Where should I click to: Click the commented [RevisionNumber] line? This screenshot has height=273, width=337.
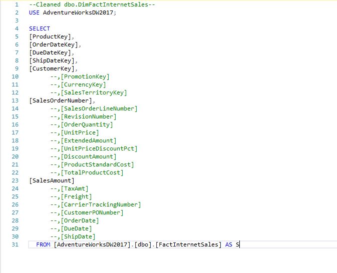click(84, 117)
